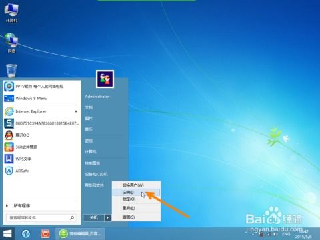Open Recycle Bin desktop icon
This screenshot has height=240, width=320.
click(11, 71)
